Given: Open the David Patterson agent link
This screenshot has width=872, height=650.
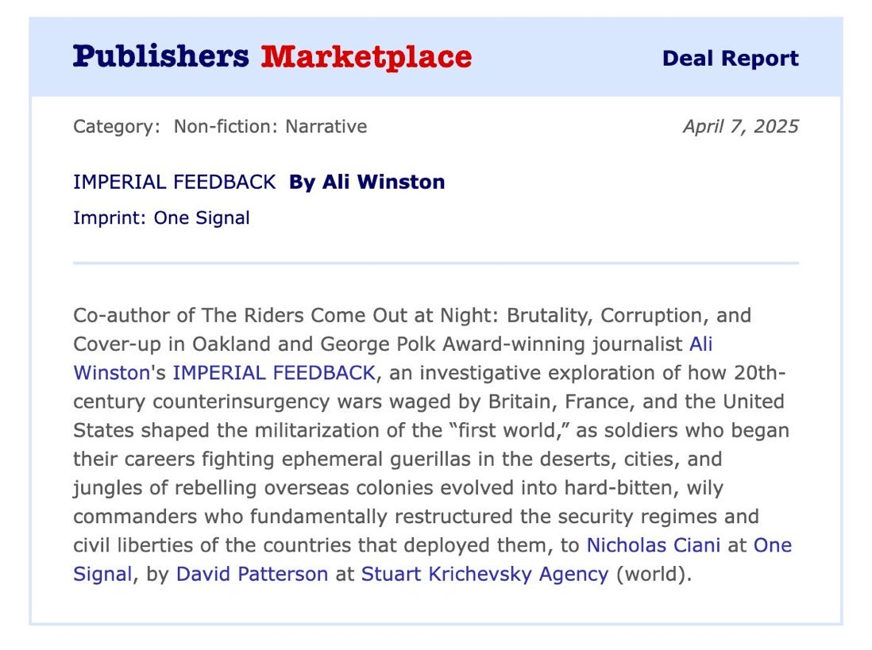Looking at the screenshot, I should click(252, 574).
